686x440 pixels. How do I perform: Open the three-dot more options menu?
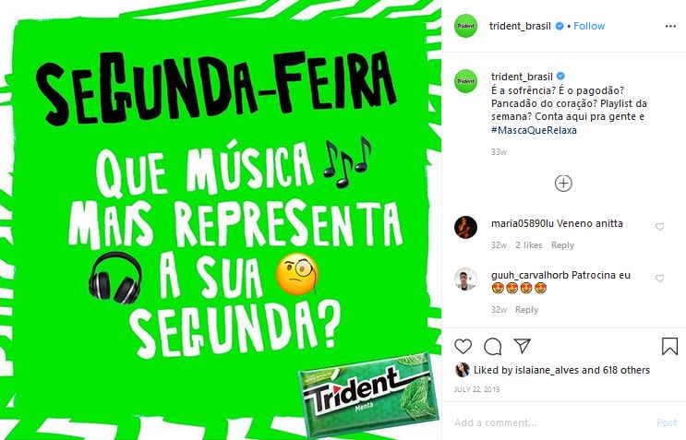670,26
